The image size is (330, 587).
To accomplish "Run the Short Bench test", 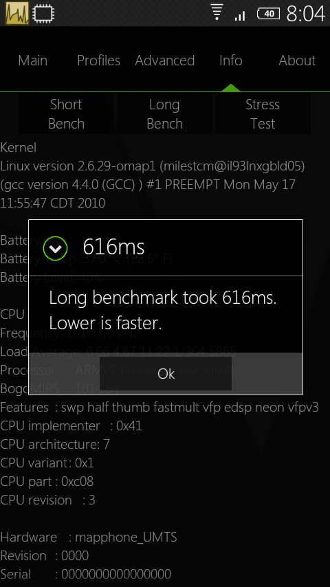I will [66, 114].
